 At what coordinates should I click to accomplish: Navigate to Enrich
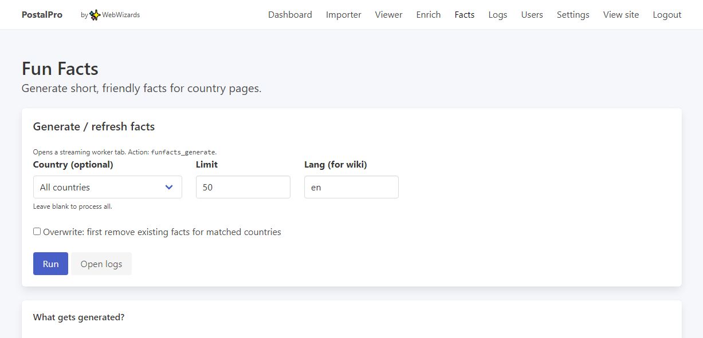point(428,15)
